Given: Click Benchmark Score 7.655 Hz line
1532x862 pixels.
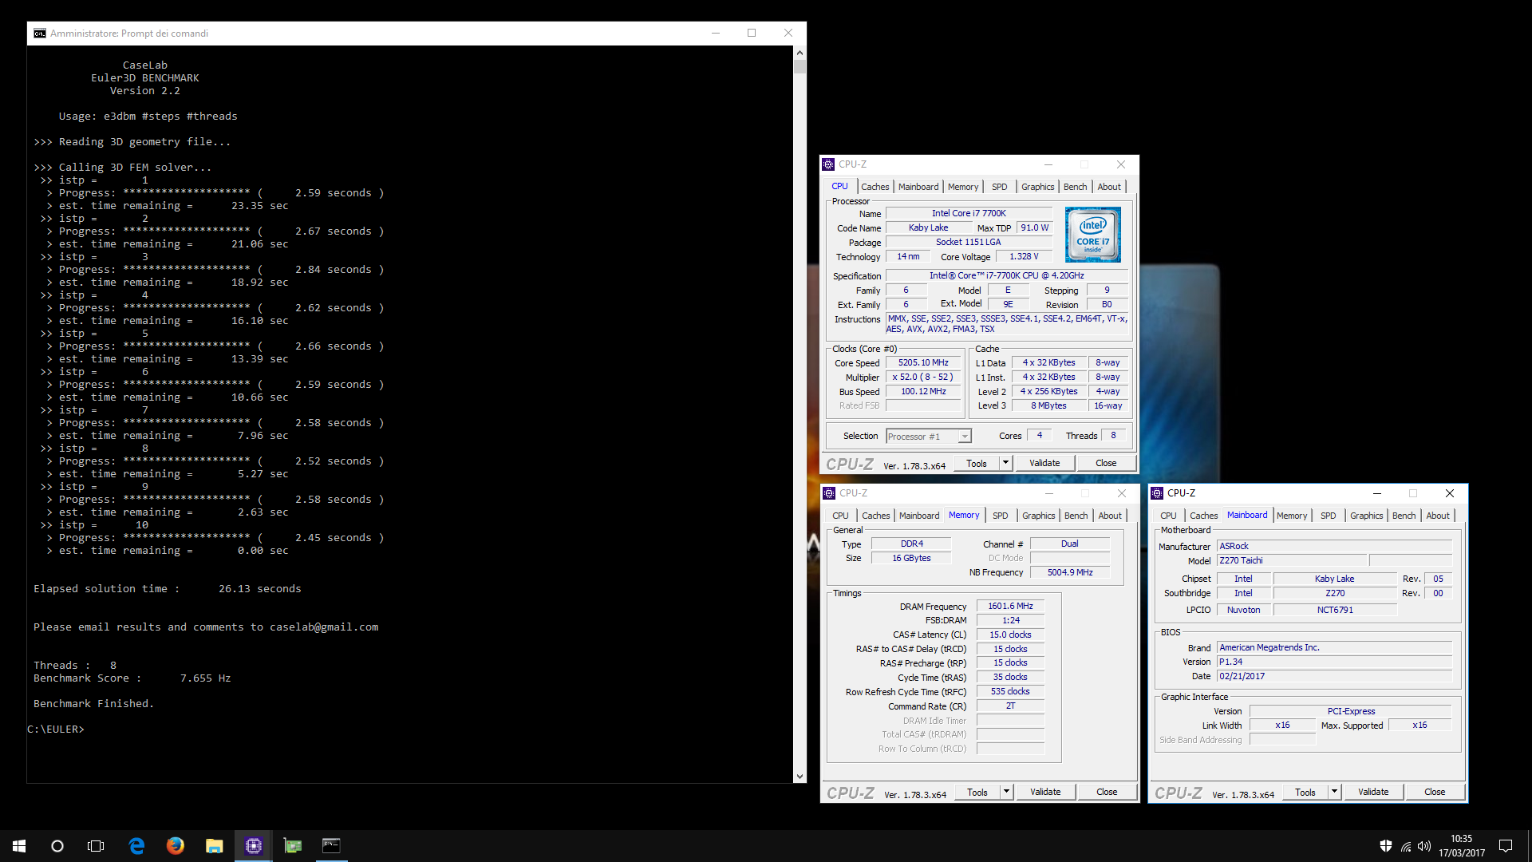Looking at the screenshot, I should pos(132,678).
